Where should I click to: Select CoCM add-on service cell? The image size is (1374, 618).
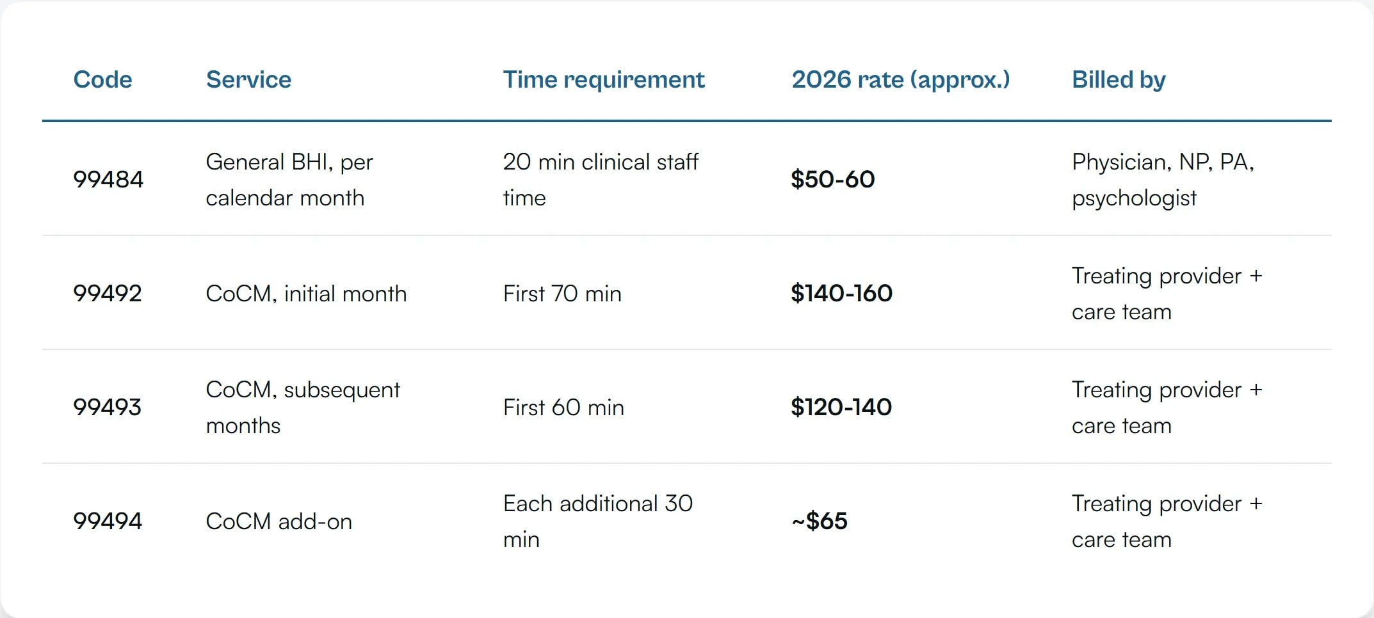(x=279, y=521)
